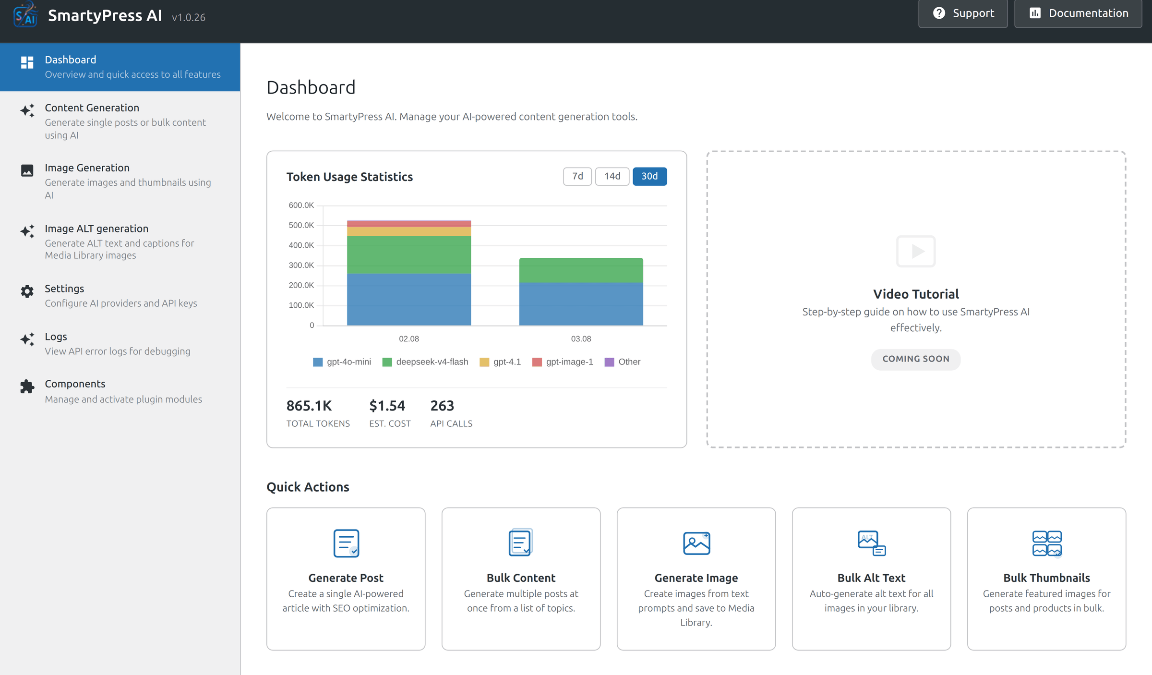
Task: Click the Support button
Action: click(963, 13)
